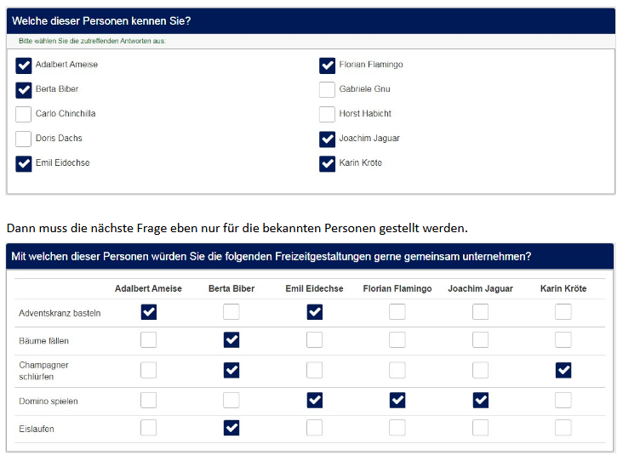Deselect the Karin Kröte checkbox in list
Viewport: 623px width, 461px height.
[327, 163]
